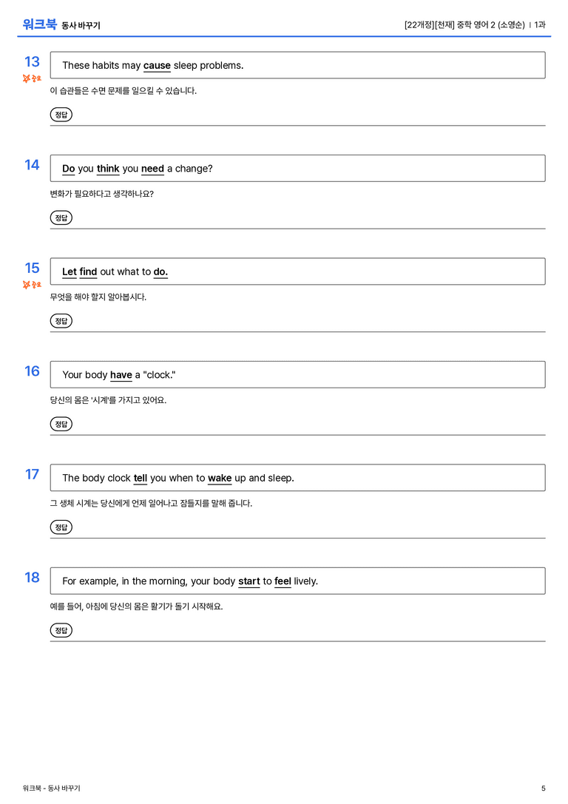Click the underlined word 'have' in sentence 16
The height and width of the screenshot is (804, 568).
(121, 375)
